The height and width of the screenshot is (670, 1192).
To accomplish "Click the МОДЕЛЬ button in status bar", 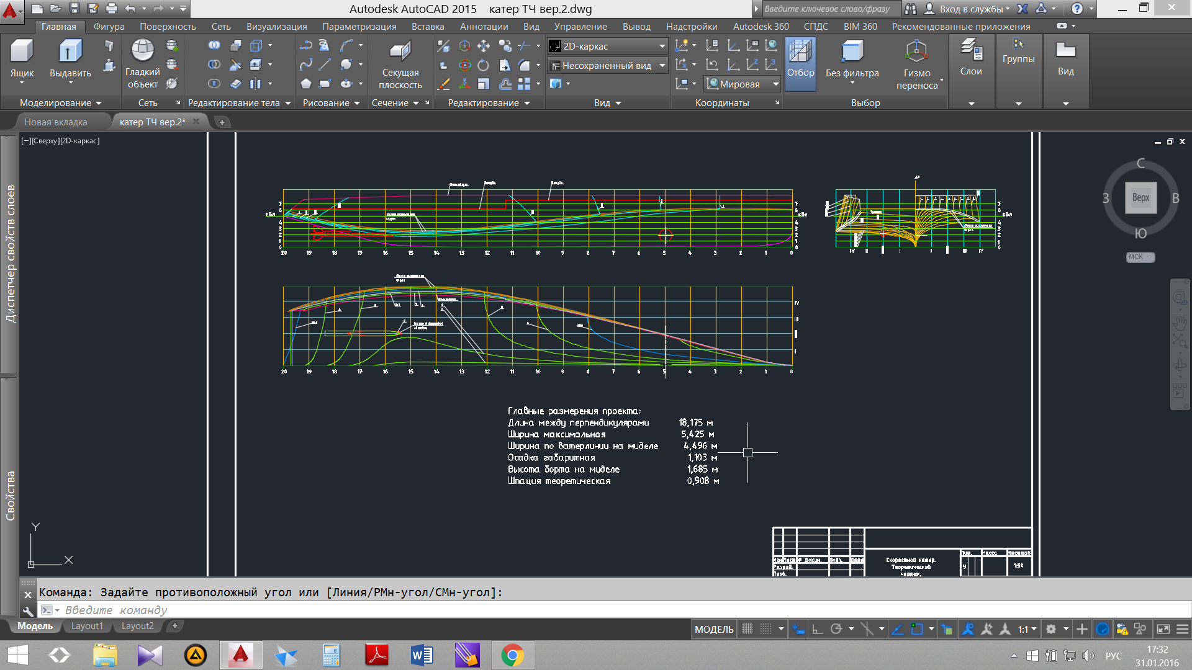I will pyautogui.click(x=714, y=629).
